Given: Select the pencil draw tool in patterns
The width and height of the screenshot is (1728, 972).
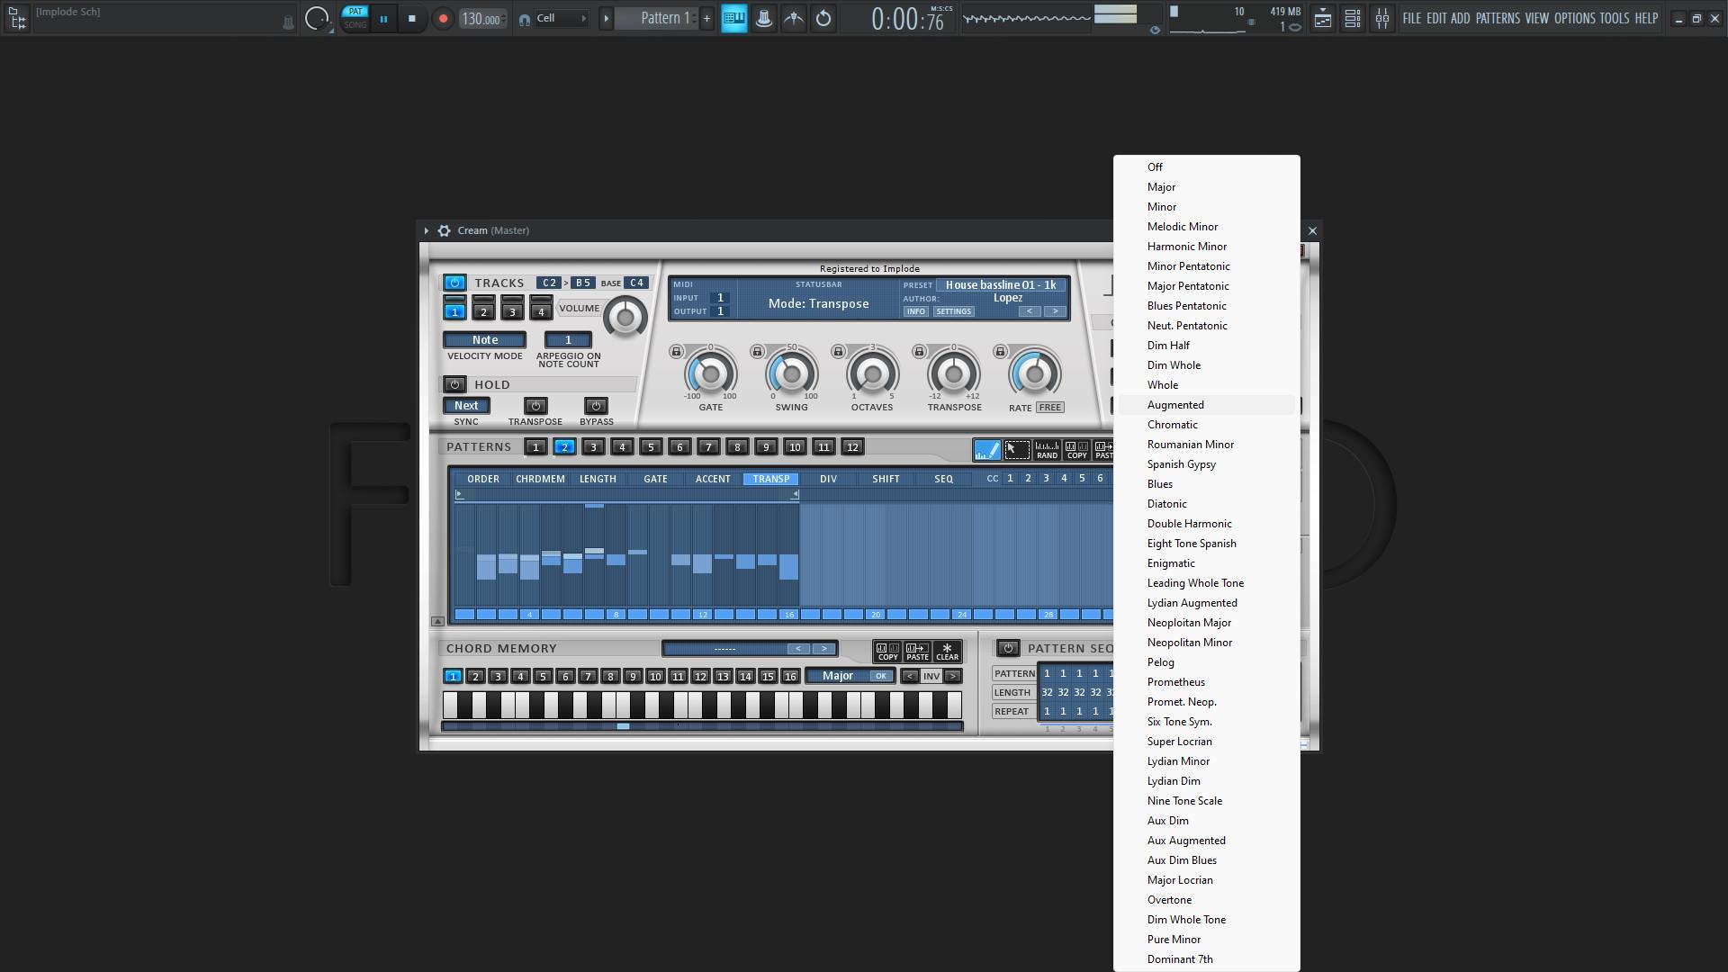Looking at the screenshot, I should [x=986, y=449].
